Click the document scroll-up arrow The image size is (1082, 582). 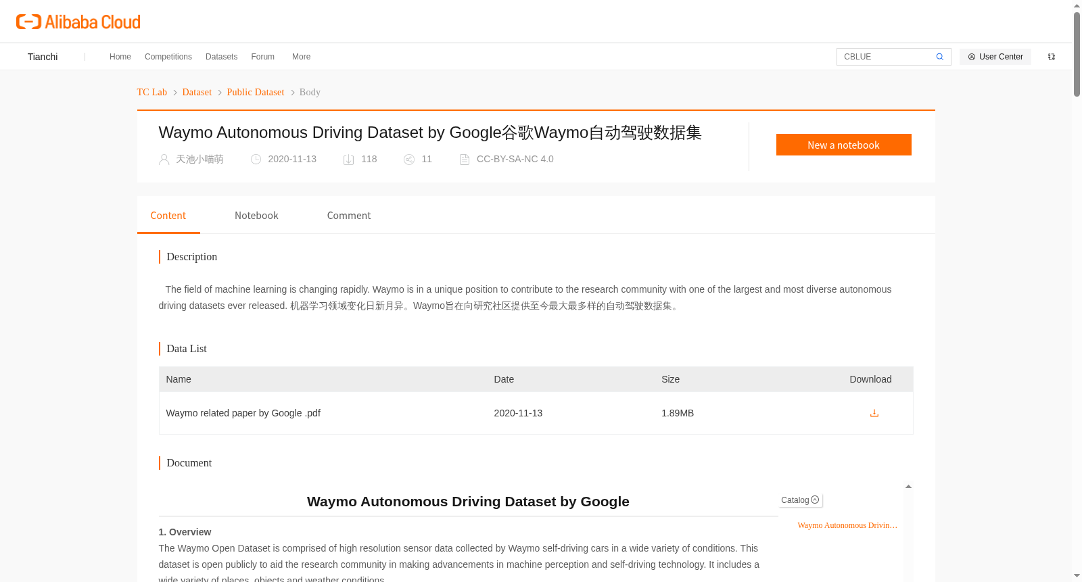(x=908, y=487)
